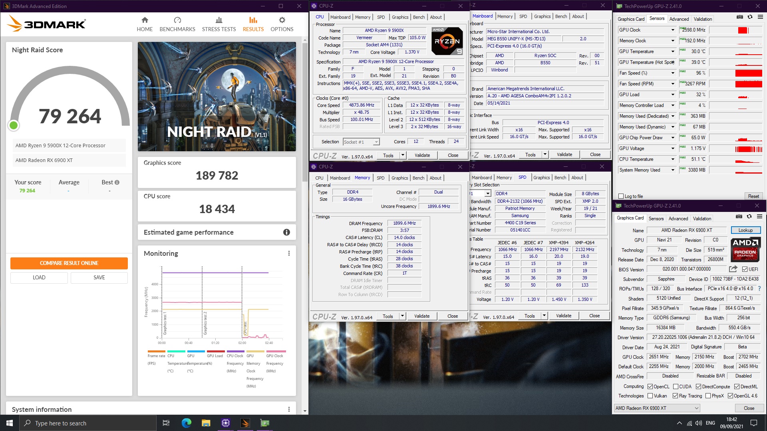The height and width of the screenshot is (431, 767).
Task: Open Graphics tab in CPU-Z SPD window
Action: [x=542, y=178]
